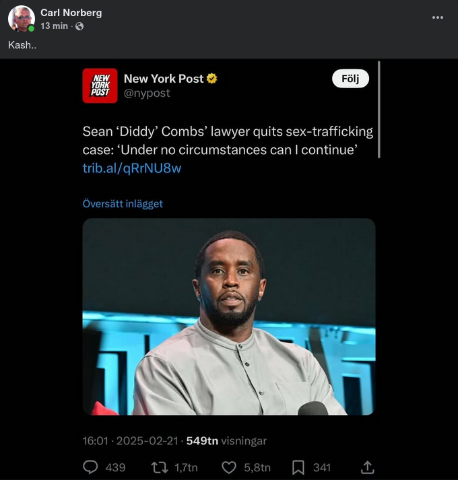Click the 549tn visningar view count
Screen dimensions: 458x480
226,441
